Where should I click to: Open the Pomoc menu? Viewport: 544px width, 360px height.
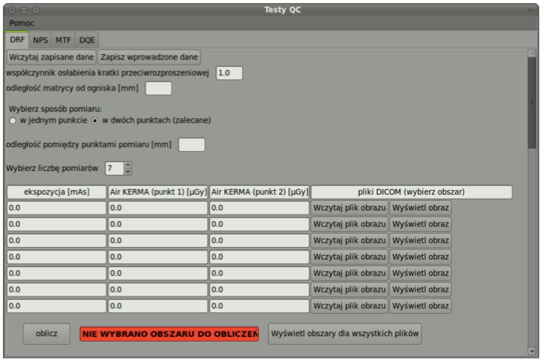point(21,23)
